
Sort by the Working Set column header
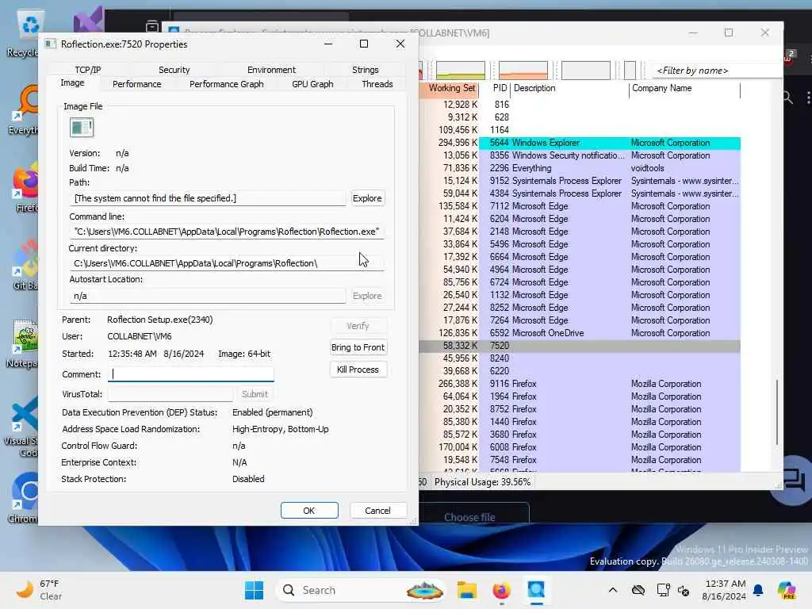451,88
